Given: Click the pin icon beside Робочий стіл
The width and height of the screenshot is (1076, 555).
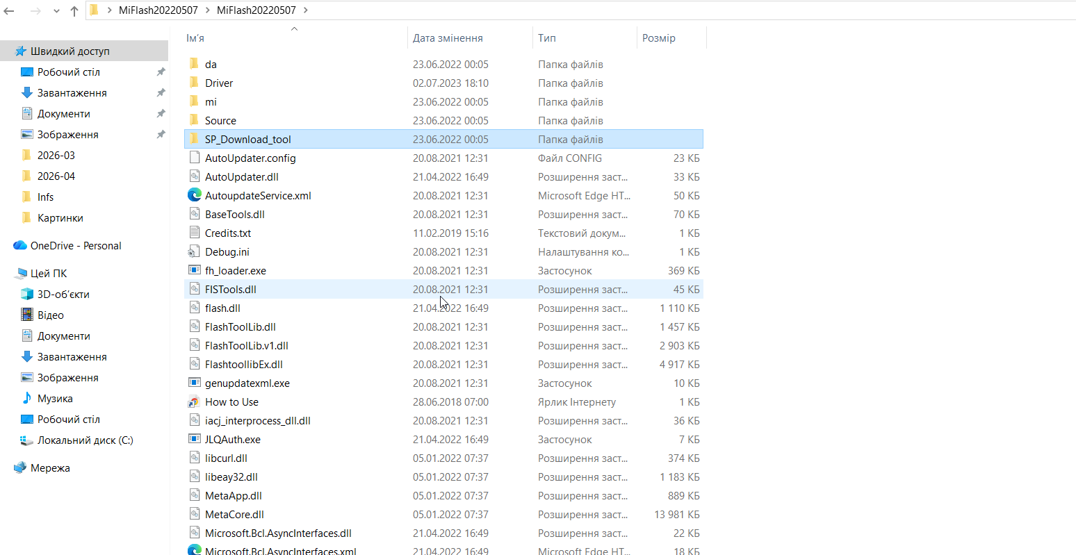Looking at the screenshot, I should (x=161, y=72).
